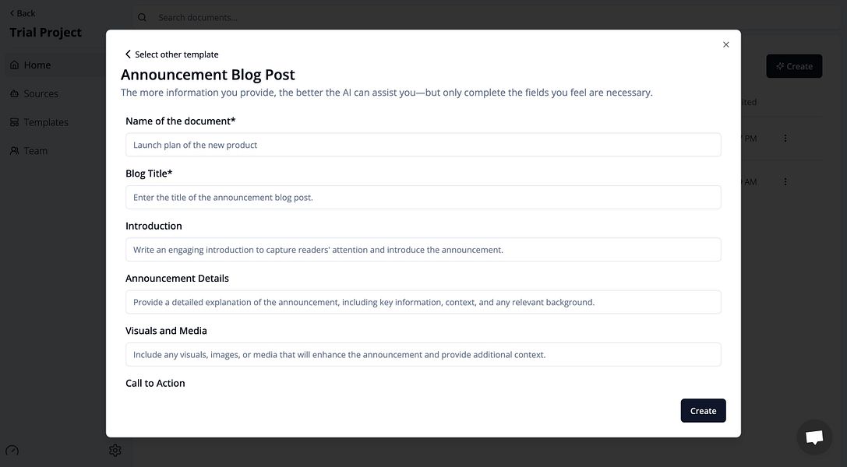
Task: Click into the Blog Title field
Action: click(x=423, y=197)
